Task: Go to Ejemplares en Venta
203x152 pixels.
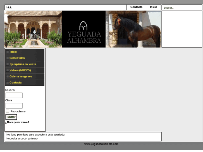Action: 25,64
